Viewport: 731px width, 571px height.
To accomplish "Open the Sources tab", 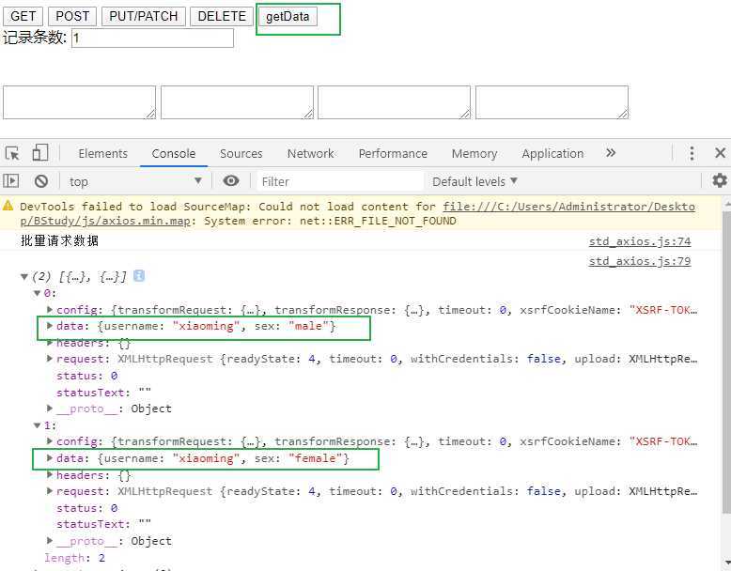I will pos(241,153).
